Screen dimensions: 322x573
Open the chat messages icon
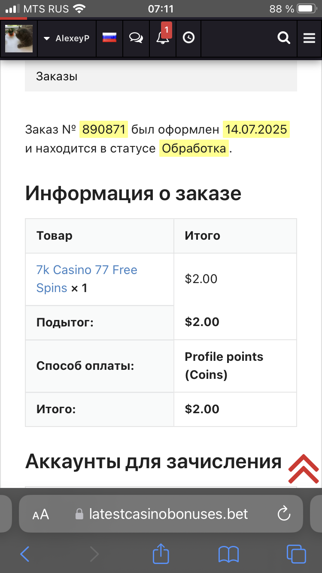tap(136, 38)
